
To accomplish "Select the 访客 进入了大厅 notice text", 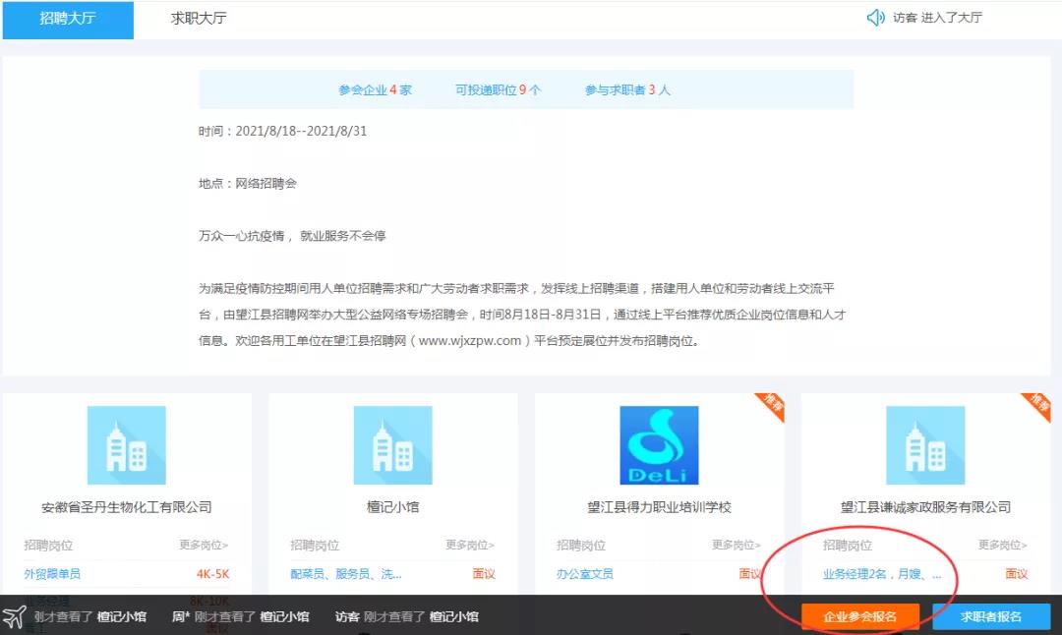I will [x=937, y=18].
